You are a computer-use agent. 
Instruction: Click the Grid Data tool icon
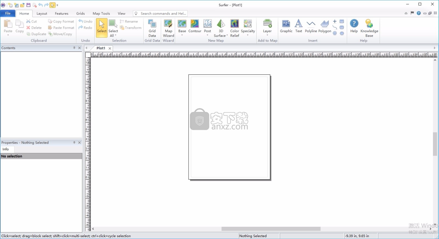point(152,24)
